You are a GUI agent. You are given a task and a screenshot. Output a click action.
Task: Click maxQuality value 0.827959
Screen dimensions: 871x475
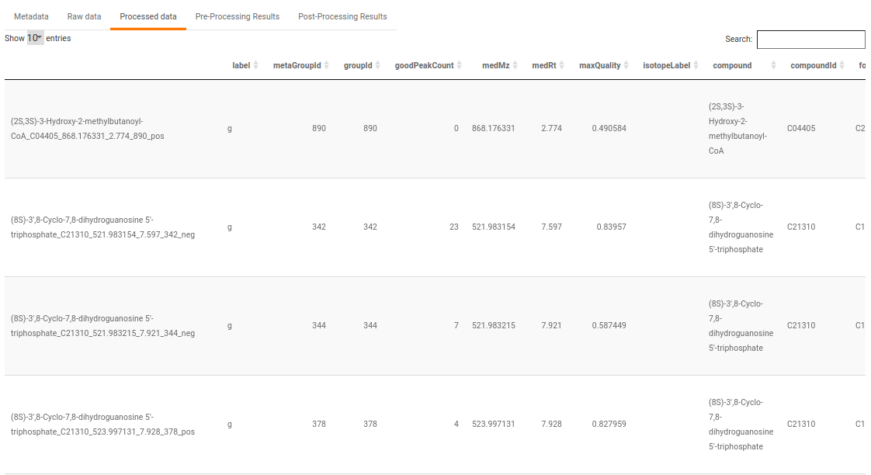click(x=609, y=424)
